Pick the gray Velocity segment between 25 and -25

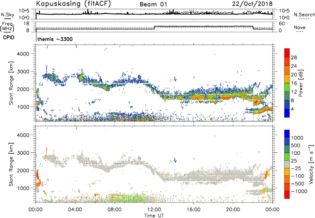tap(287, 164)
